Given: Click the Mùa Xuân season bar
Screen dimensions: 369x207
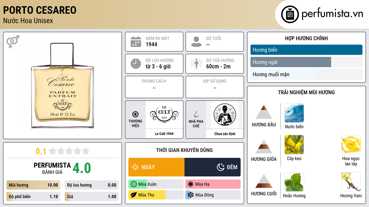Looking at the screenshot, I should coord(156,184).
